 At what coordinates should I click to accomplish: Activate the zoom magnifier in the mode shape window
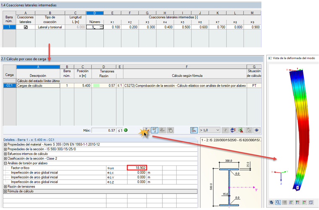tap(278, 202)
